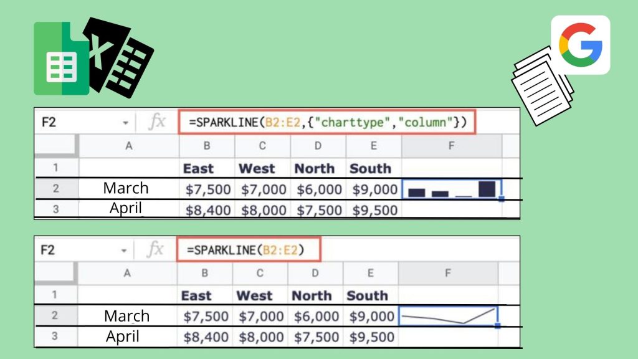The image size is (638, 359).
Task: Select column A header in bottom spreadsheet
Action: pyautogui.click(x=127, y=273)
